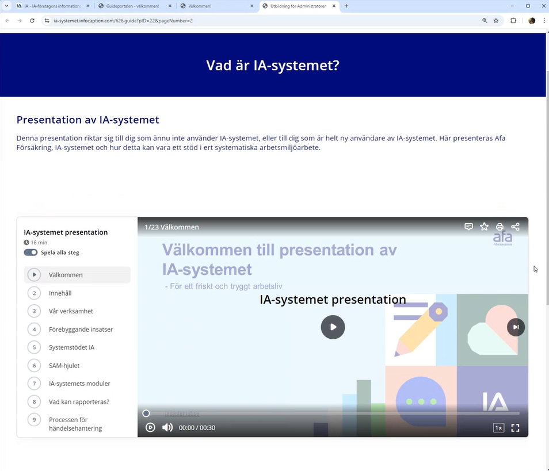549x471 pixels.
Task: Click the "Presentation av IA-systemet" heading
Action: click(87, 120)
